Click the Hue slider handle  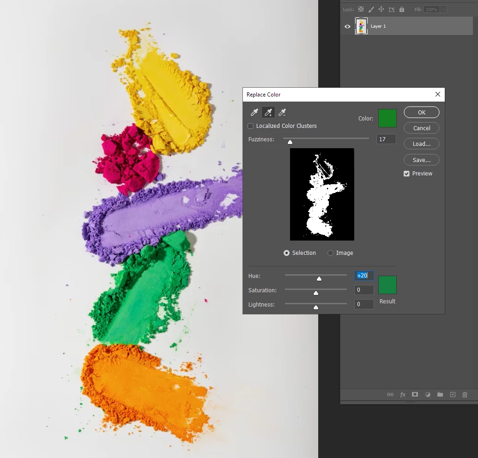pos(319,279)
